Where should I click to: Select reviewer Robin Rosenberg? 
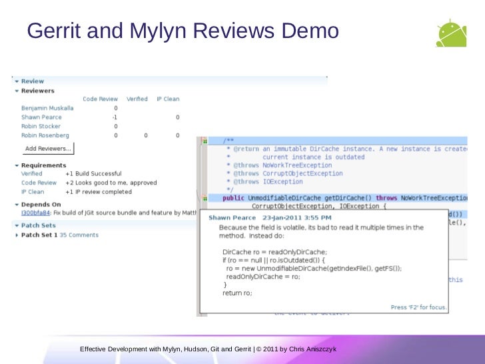pos(45,135)
